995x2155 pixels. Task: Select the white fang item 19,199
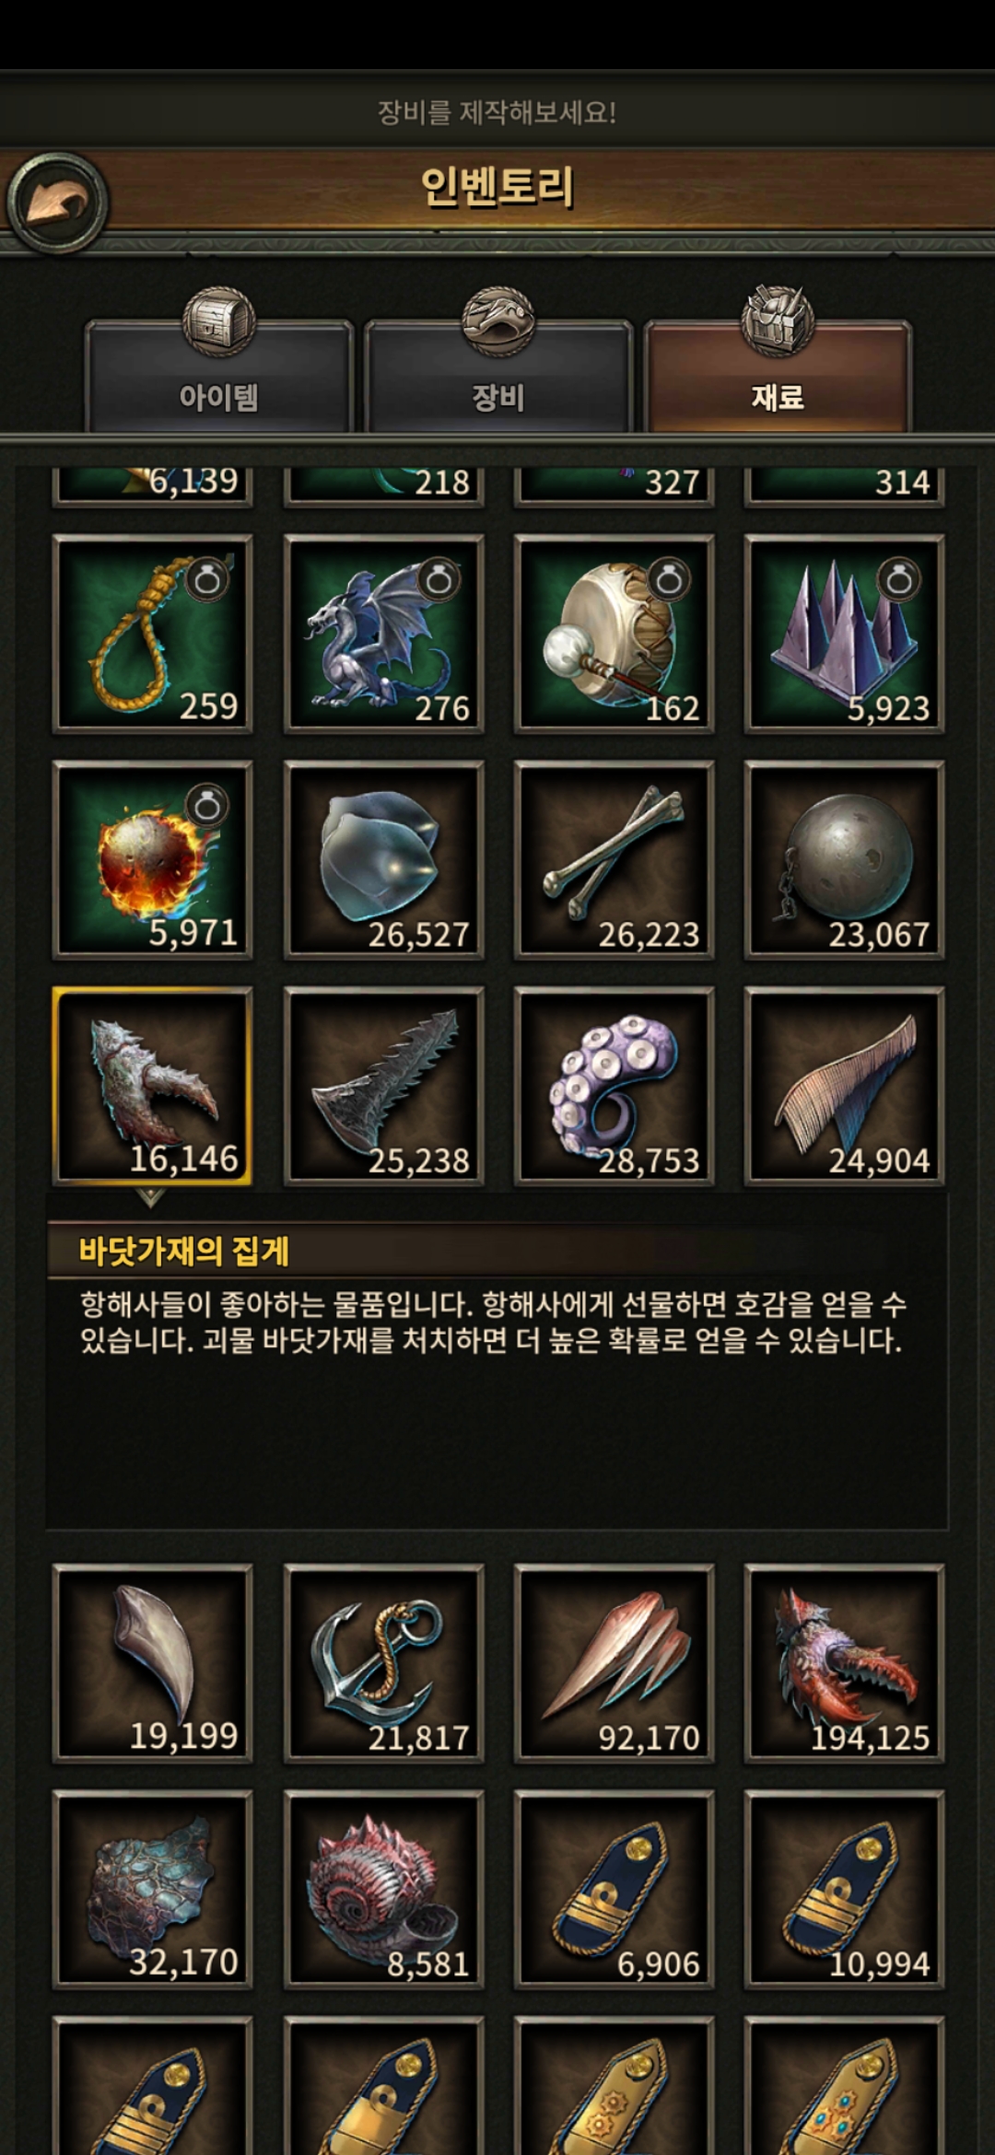153,1663
